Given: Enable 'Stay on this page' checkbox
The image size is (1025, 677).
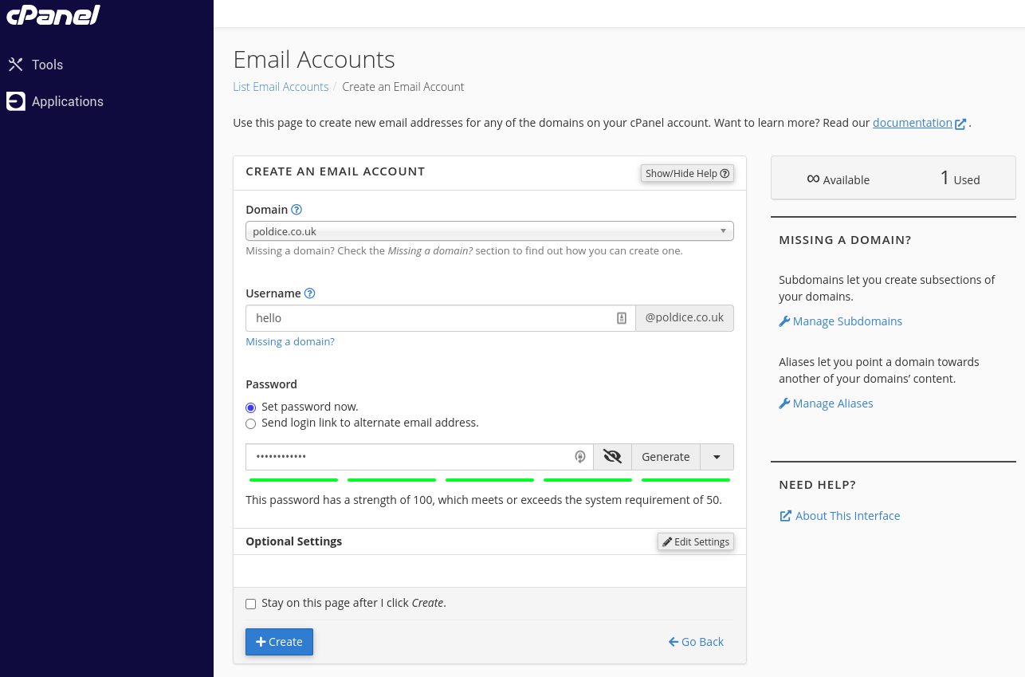Looking at the screenshot, I should point(251,604).
